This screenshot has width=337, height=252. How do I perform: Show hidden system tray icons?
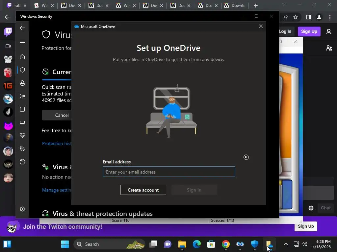click(286, 244)
